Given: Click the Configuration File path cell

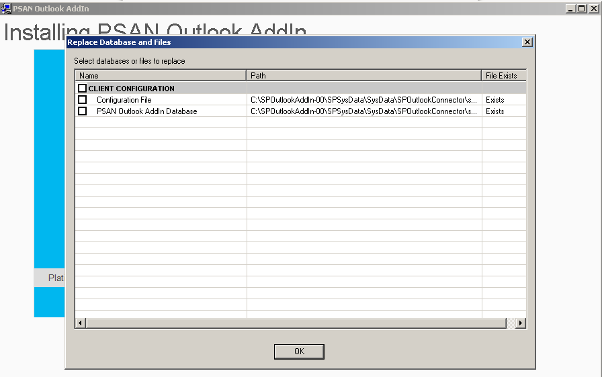Looking at the screenshot, I should [364, 99].
